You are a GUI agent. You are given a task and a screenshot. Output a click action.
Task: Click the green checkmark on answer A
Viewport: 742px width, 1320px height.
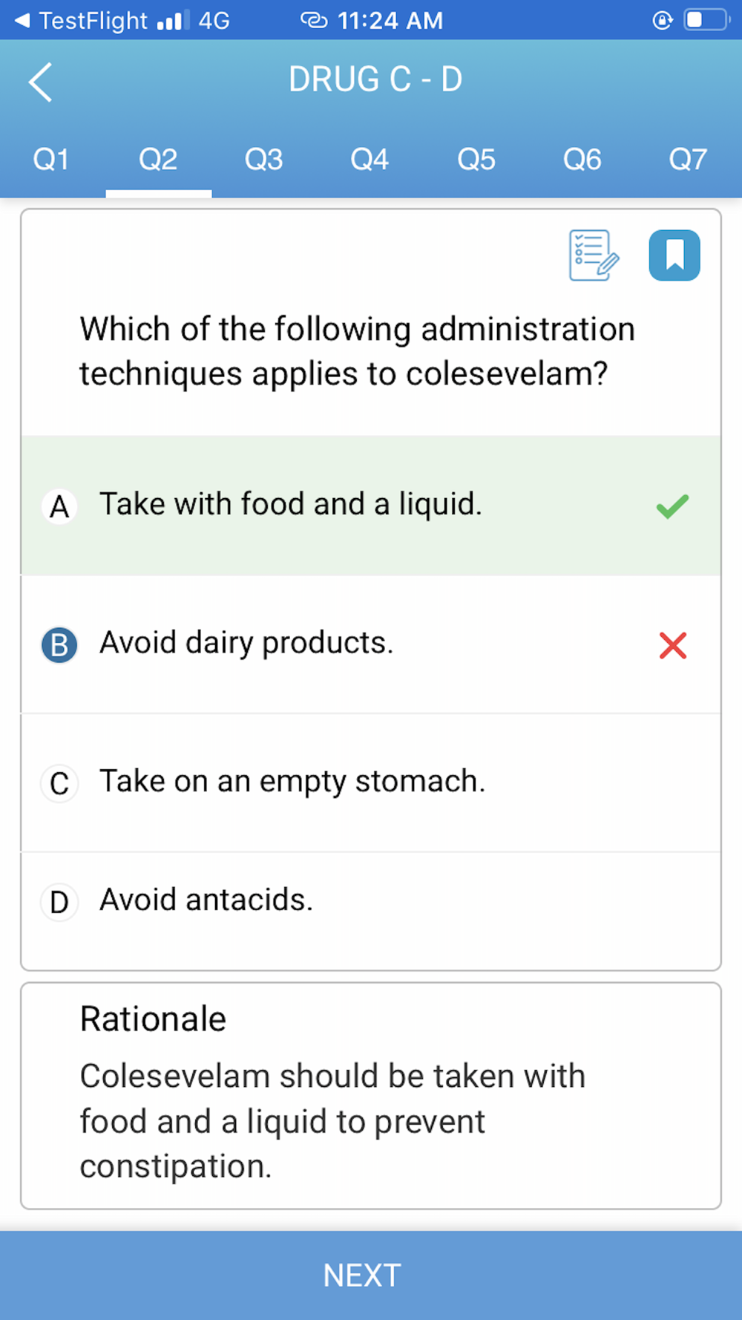coord(672,506)
